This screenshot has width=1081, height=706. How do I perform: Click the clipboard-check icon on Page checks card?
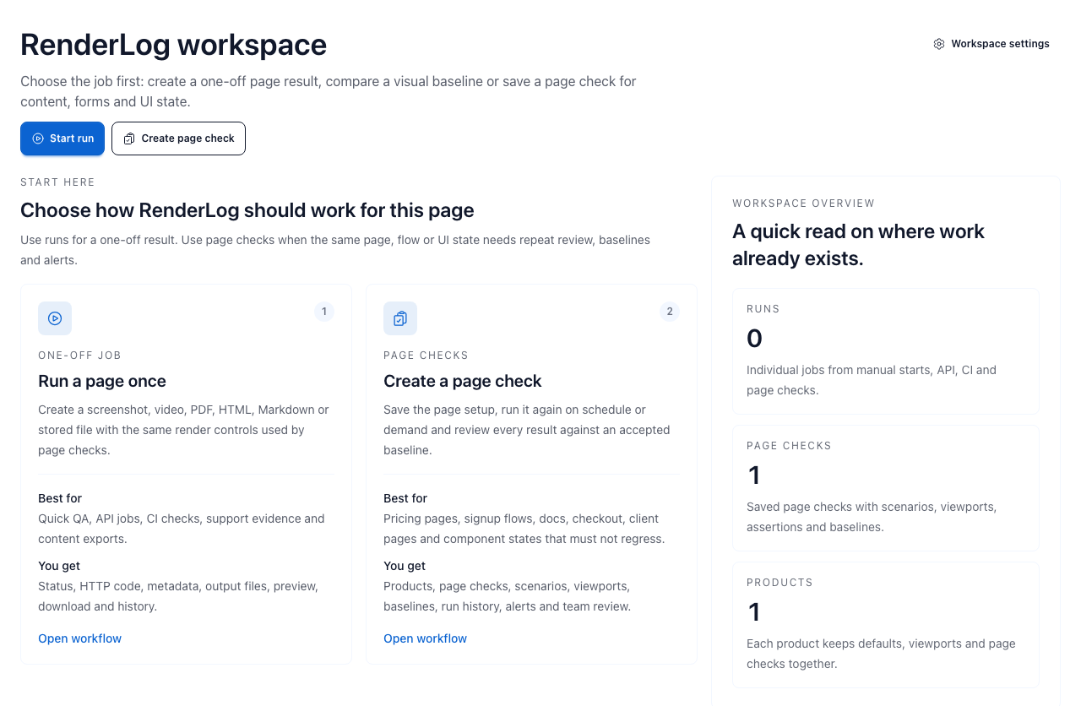[400, 318]
